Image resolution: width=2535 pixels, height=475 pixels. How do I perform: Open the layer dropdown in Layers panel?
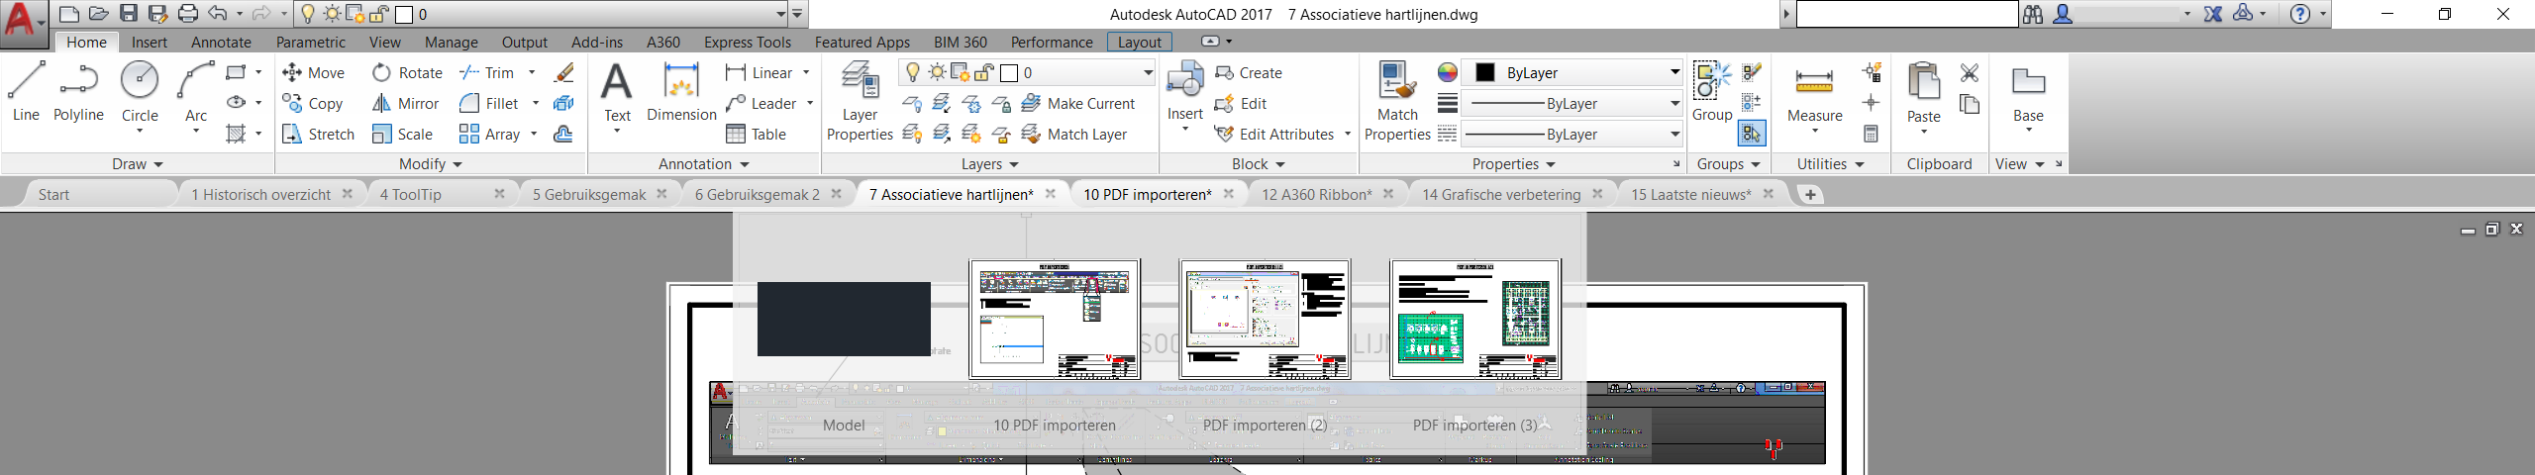[x=1148, y=72]
